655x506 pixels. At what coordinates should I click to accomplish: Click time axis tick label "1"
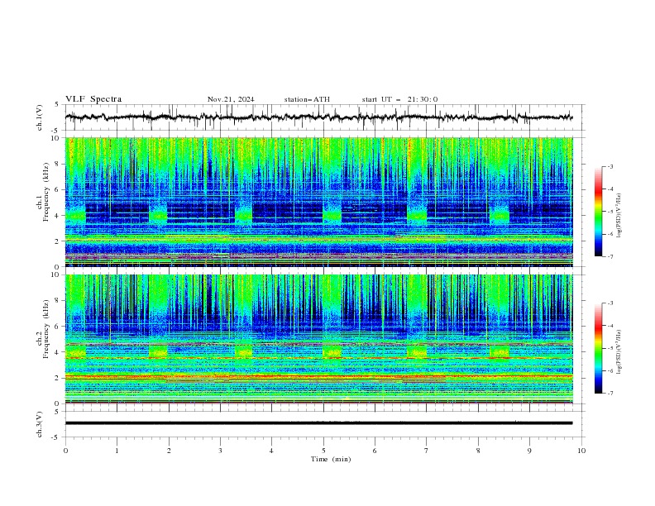pos(117,451)
